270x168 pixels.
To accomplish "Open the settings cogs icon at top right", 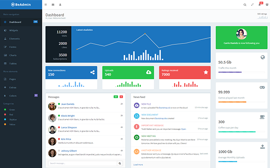I will 267,4.
